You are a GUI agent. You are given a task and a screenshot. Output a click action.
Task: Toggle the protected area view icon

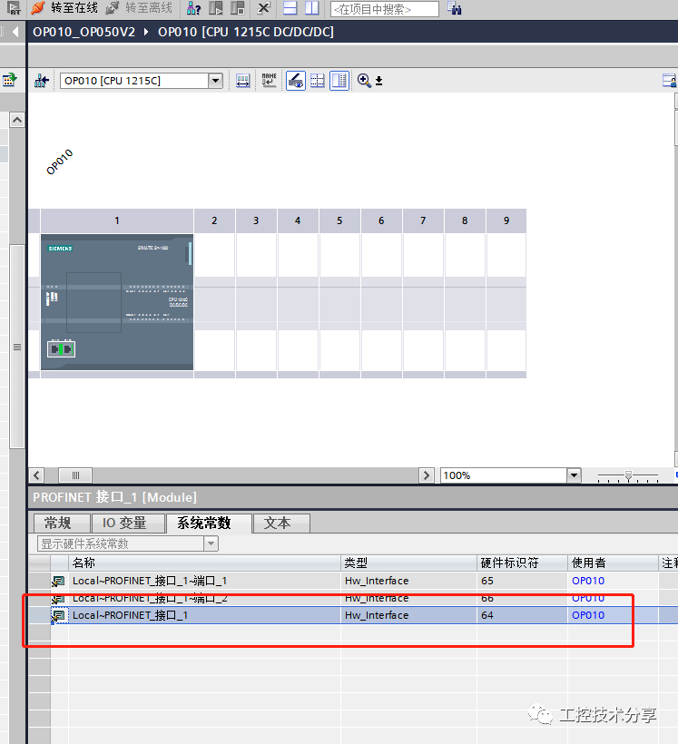click(x=296, y=81)
